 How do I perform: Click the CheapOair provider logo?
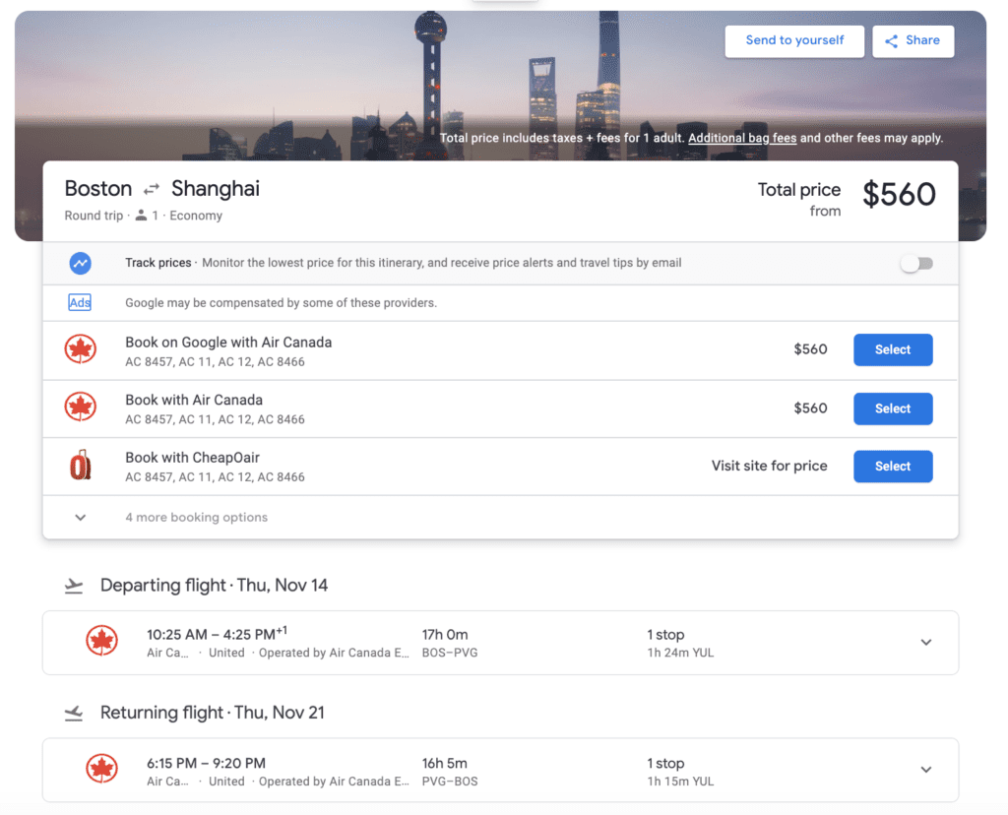click(x=82, y=466)
